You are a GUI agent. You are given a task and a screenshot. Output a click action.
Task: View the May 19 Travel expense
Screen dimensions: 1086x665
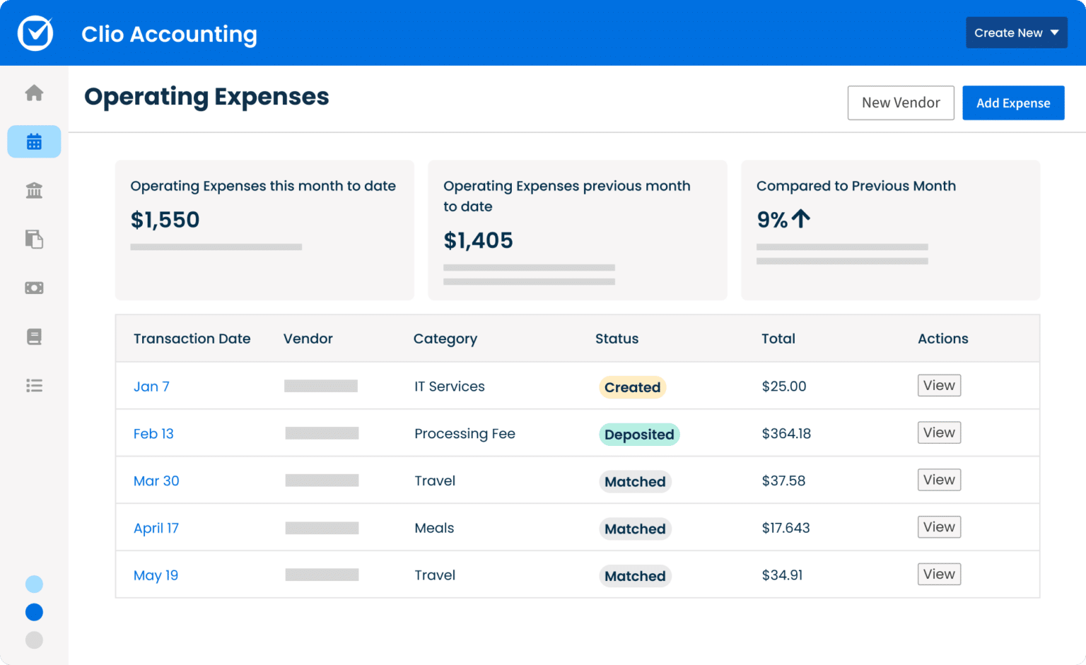pos(939,574)
